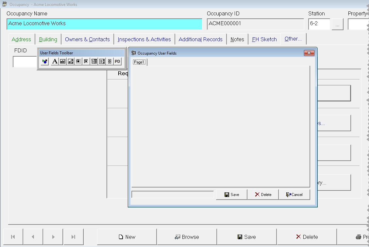
Task: Click the User Fields Toolbar title bar
Action: coord(82,53)
